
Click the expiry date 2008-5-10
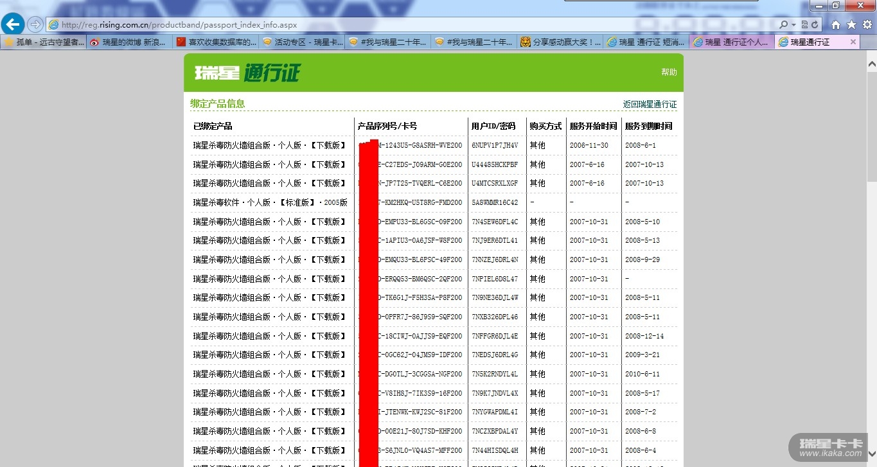[642, 222]
